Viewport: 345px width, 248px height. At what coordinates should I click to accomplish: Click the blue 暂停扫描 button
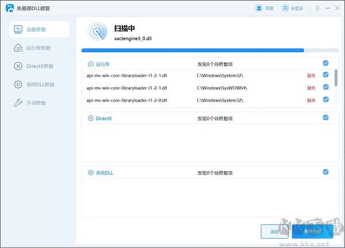pyautogui.click(x=312, y=232)
